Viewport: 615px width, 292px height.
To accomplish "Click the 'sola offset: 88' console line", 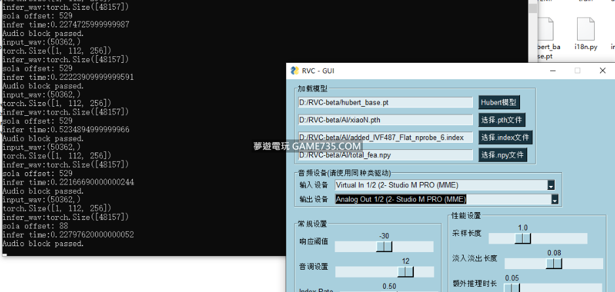I will coord(35,226).
